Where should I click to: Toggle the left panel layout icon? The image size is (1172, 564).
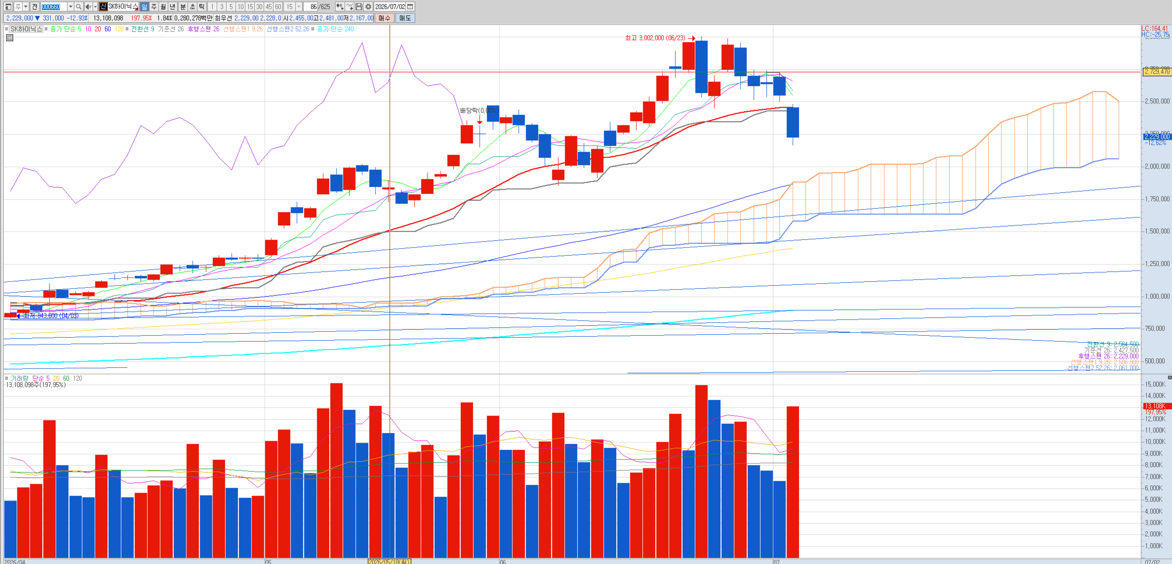coord(8,6)
